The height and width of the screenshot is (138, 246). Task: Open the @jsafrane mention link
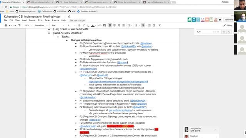pos(146,43)
